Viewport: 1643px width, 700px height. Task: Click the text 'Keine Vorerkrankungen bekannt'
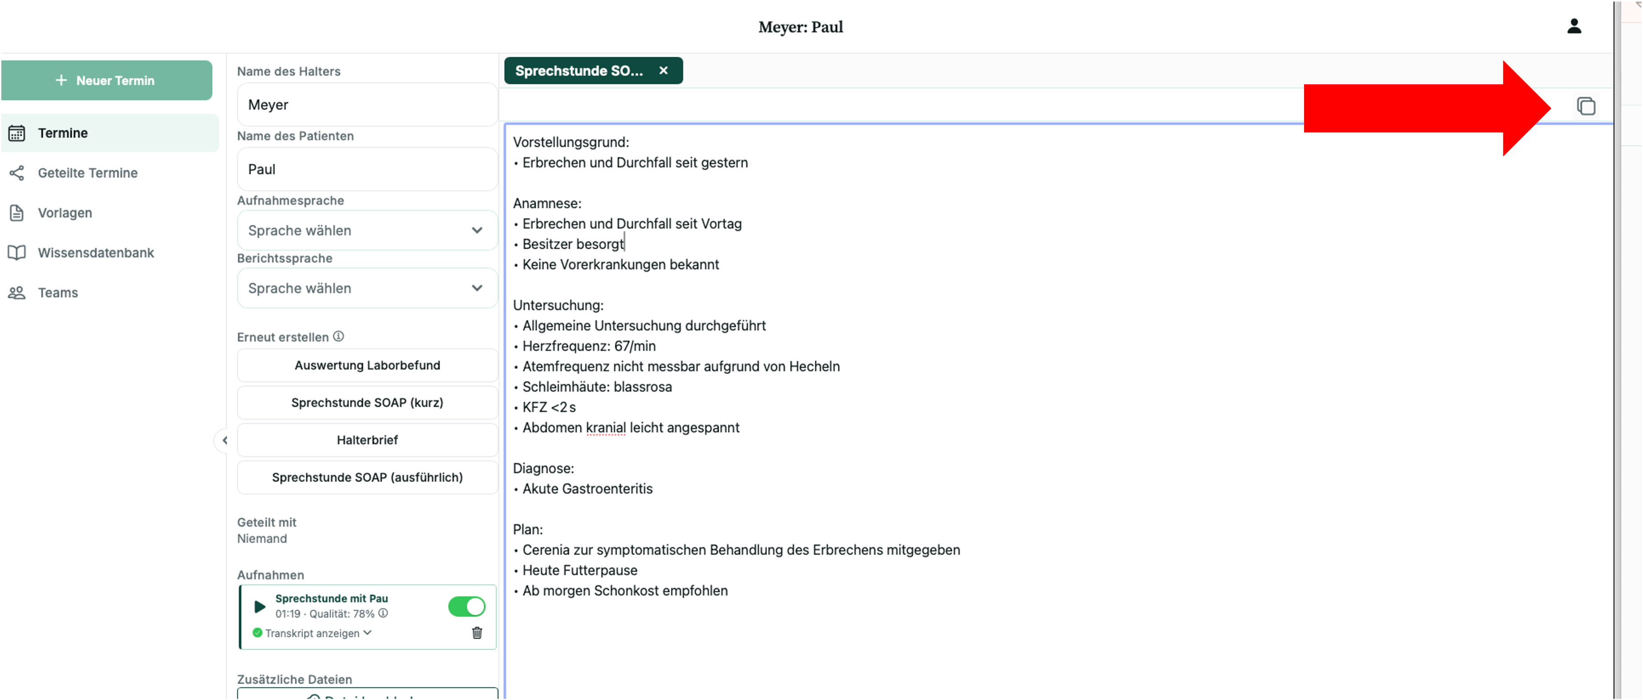[620, 264]
